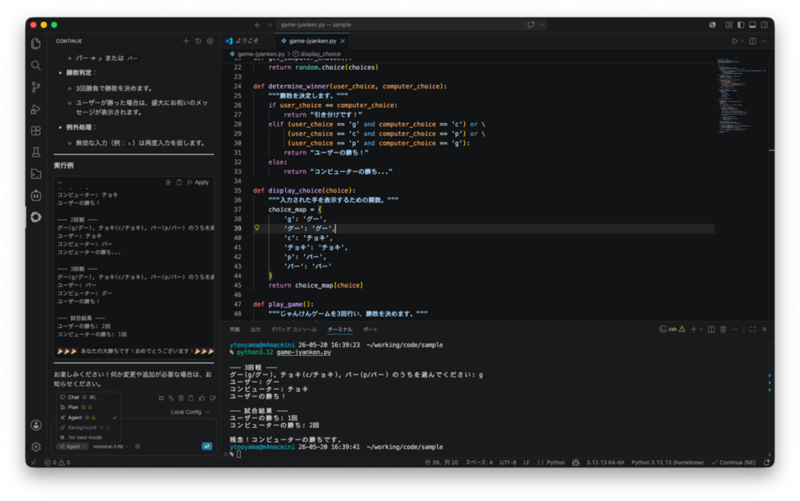This screenshot has width=800, height=501.
Task: Split the editor to the right
Action: [x=752, y=41]
